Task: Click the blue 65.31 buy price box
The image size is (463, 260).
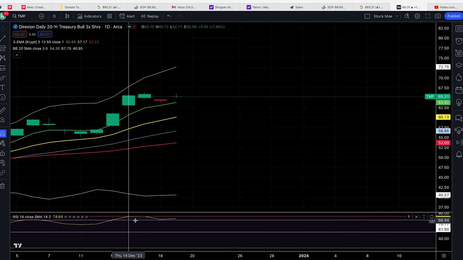Action: pos(45,34)
